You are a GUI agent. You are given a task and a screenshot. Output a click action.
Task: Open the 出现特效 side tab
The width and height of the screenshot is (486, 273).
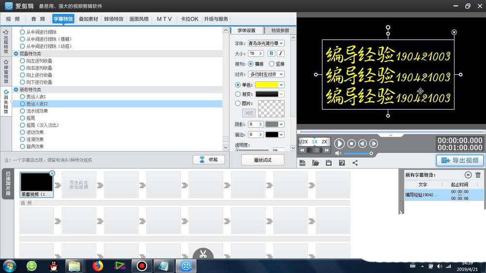tap(6, 41)
